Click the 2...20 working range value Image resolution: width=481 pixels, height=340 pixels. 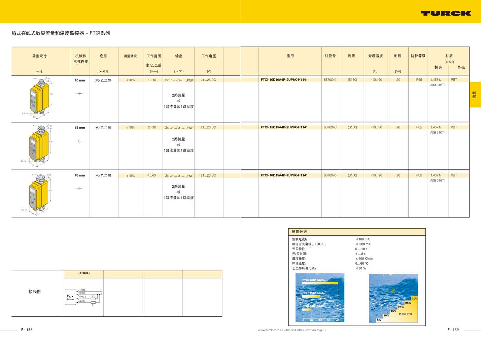[x=152, y=127]
